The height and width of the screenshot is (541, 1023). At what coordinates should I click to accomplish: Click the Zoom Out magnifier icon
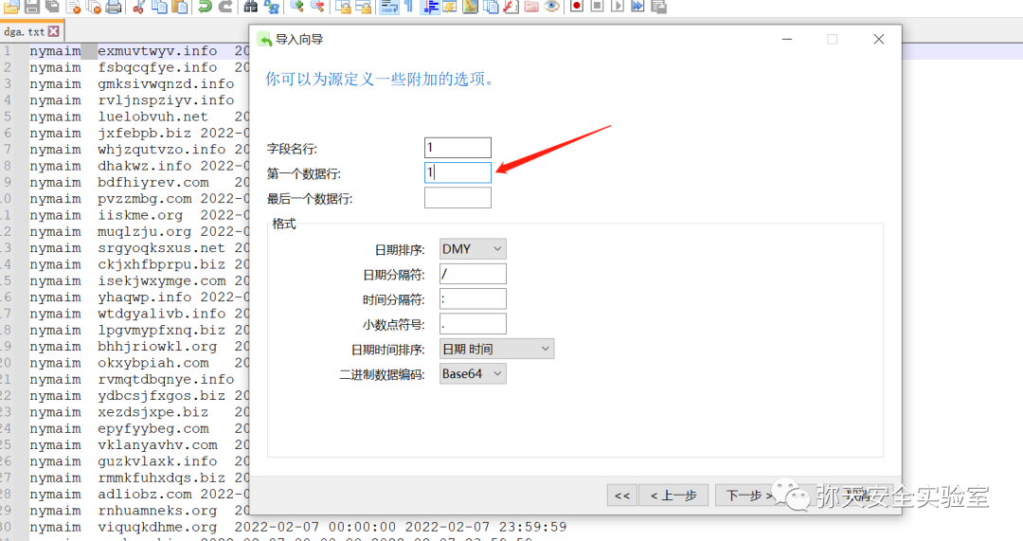coord(317,7)
